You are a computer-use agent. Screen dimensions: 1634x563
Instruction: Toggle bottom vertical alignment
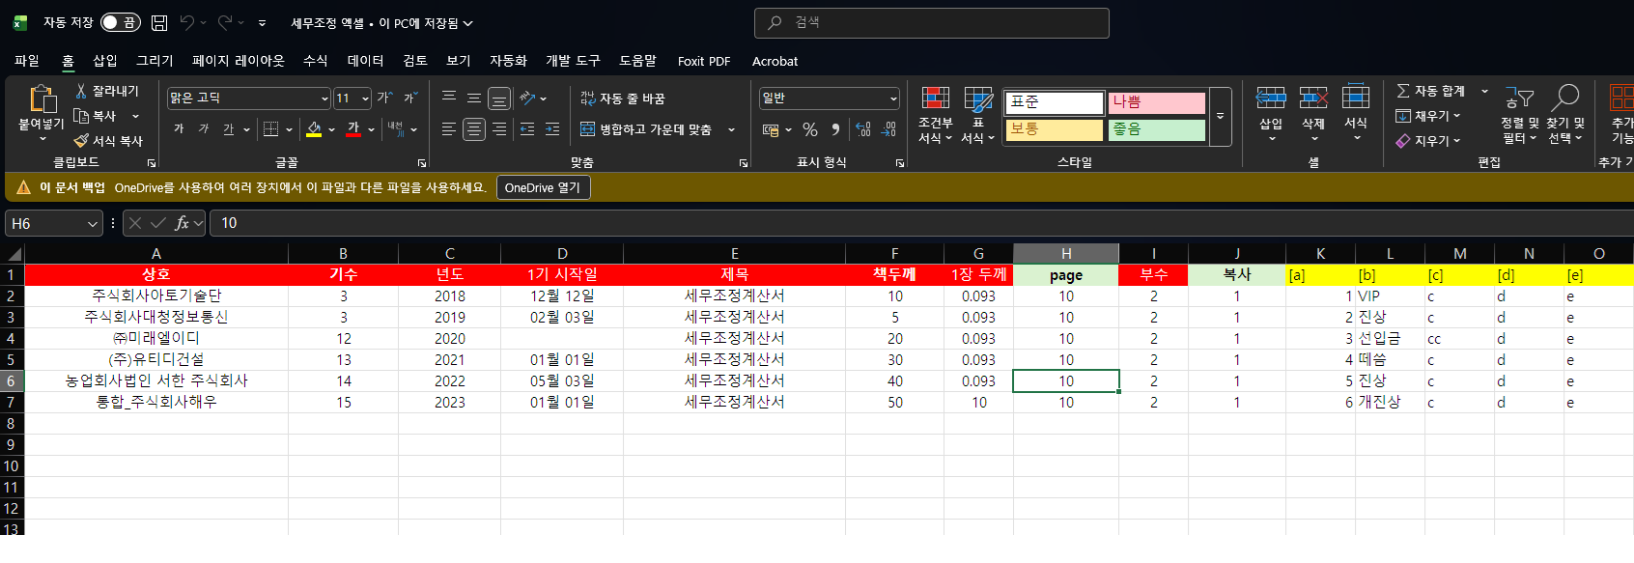pyautogui.click(x=499, y=98)
